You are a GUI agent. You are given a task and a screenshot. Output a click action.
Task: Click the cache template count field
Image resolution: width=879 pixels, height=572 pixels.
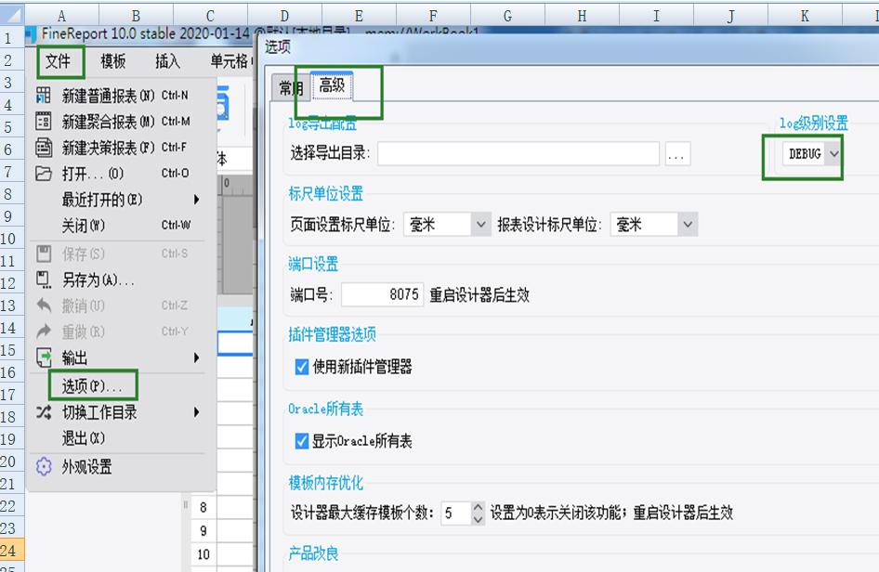[x=455, y=513]
